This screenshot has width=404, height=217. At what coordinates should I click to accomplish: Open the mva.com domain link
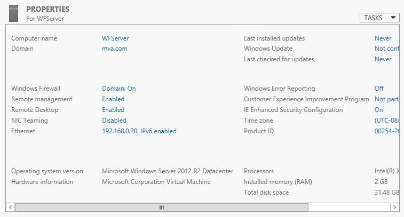(x=115, y=49)
